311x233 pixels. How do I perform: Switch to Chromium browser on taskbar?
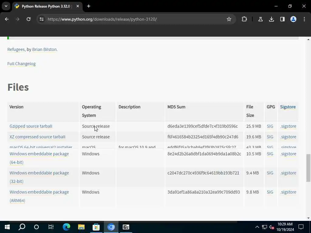point(111,227)
